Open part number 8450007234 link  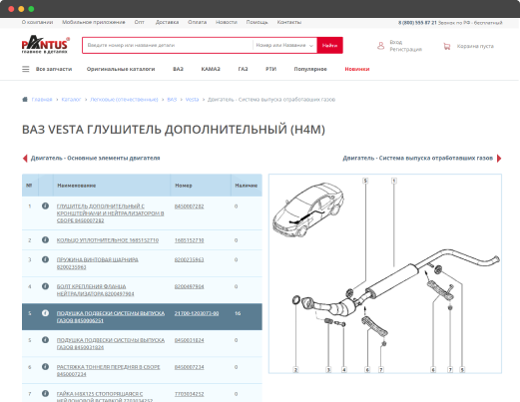click(189, 367)
